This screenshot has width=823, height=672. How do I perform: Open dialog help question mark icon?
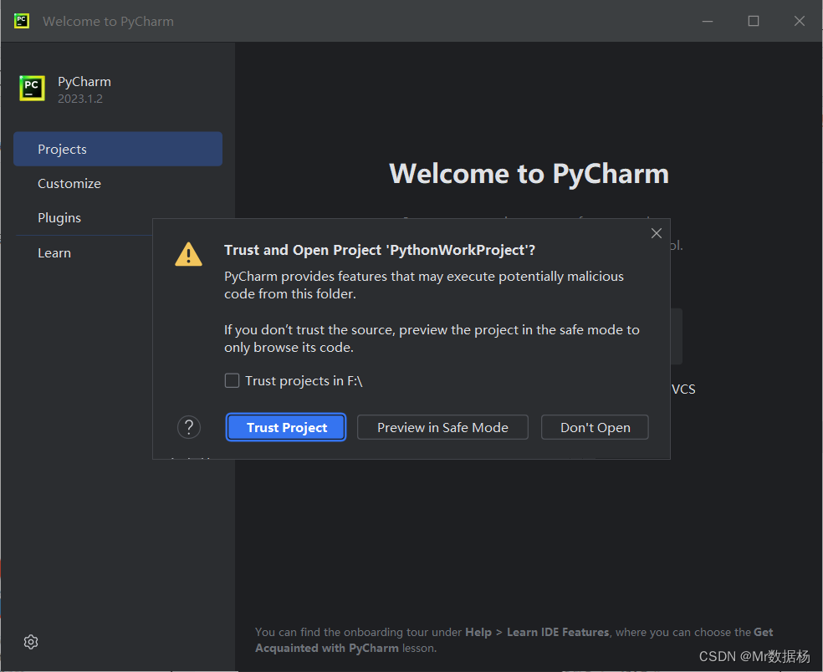pos(189,427)
